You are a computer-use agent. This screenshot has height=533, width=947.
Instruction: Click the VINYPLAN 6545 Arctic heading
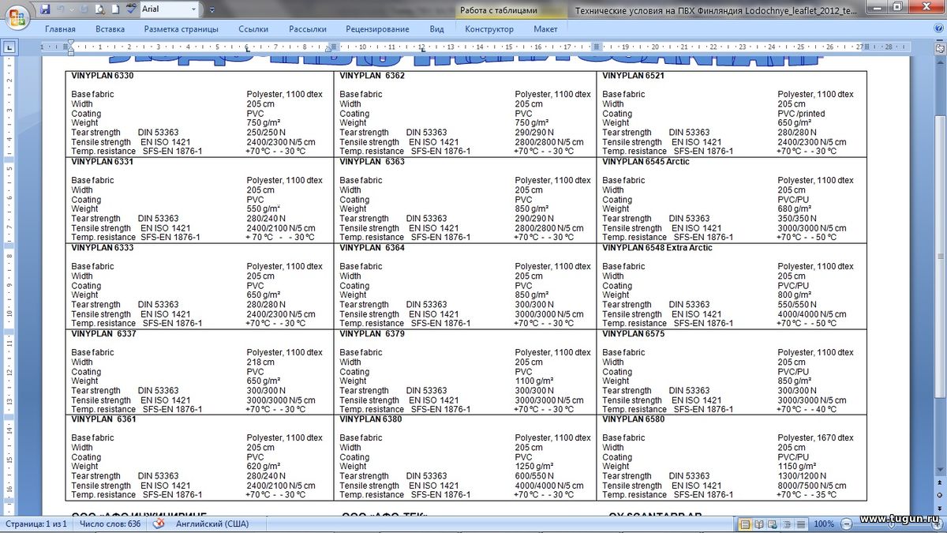click(x=646, y=162)
